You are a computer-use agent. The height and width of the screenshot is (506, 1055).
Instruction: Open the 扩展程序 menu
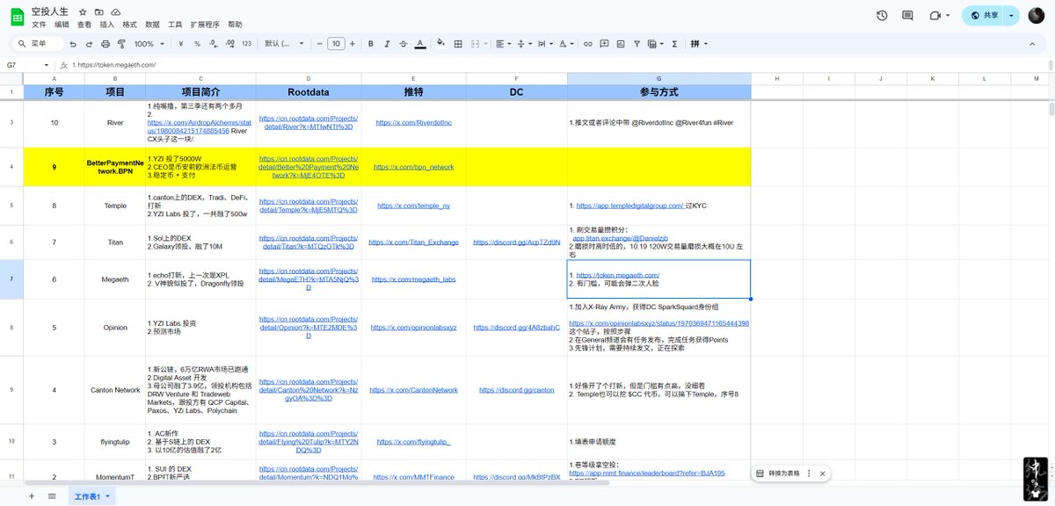(205, 25)
